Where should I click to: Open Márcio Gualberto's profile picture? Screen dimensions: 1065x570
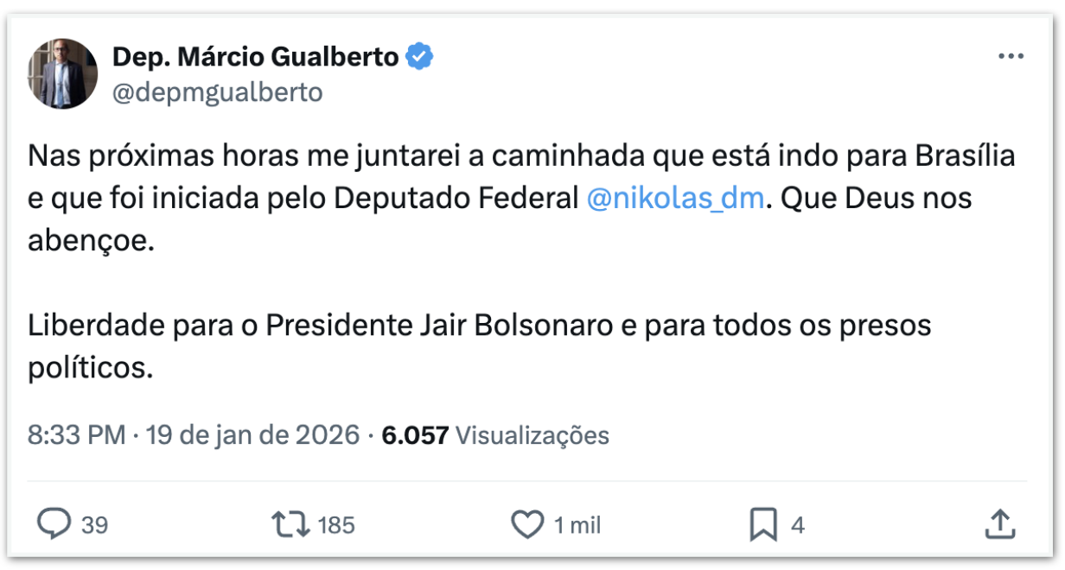click(x=63, y=73)
